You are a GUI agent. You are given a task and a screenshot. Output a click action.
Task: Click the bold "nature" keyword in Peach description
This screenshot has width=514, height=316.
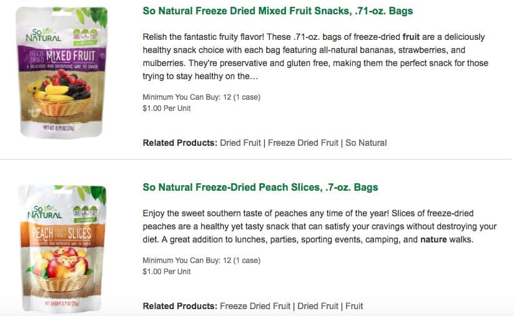pos(433,239)
